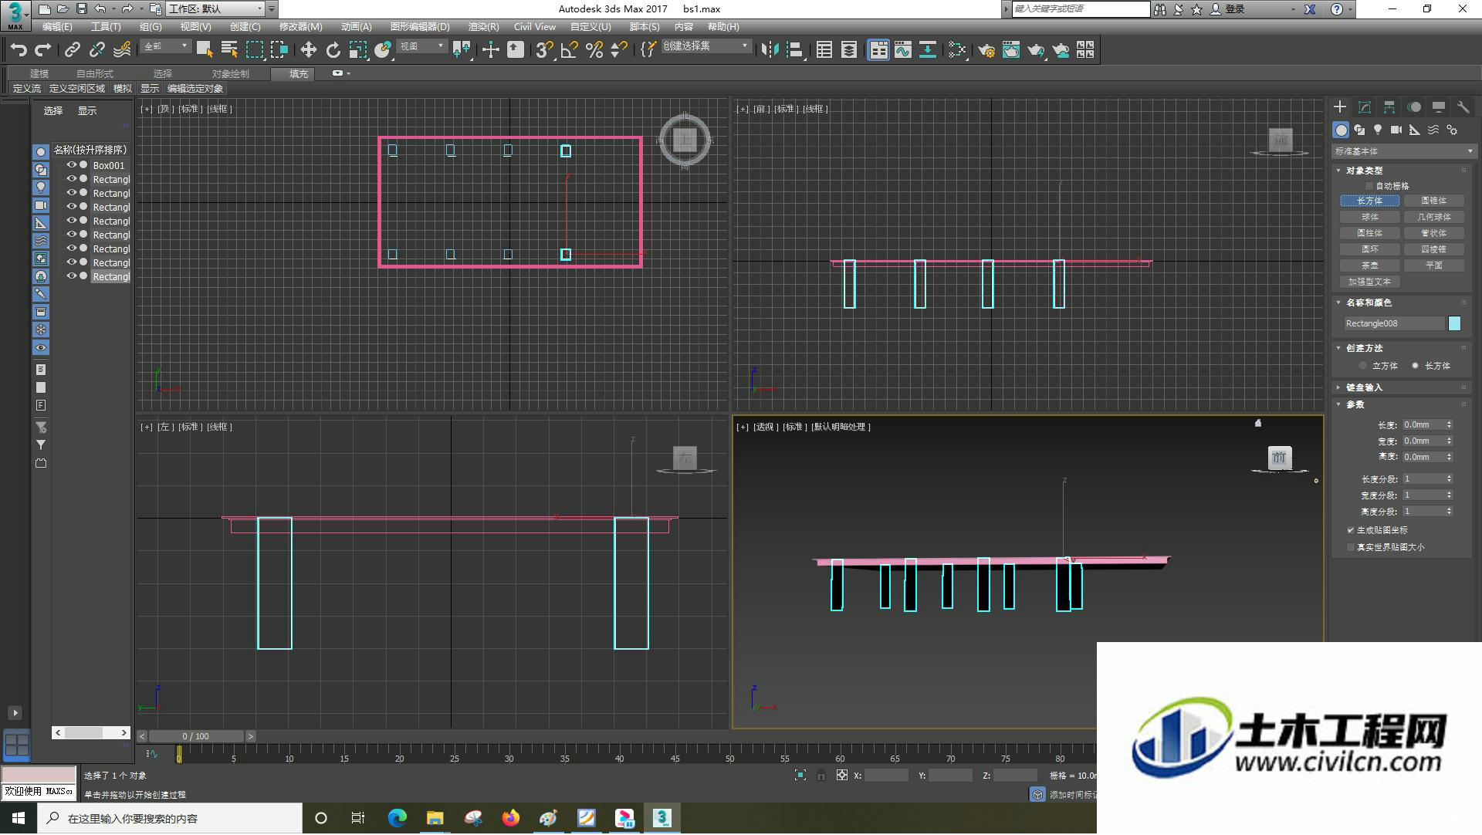The width and height of the screenshot is (1482, 835).
Task: Expand the 键盘输入 rollout
Action: pyautogui.click(x=1364, y=387)
